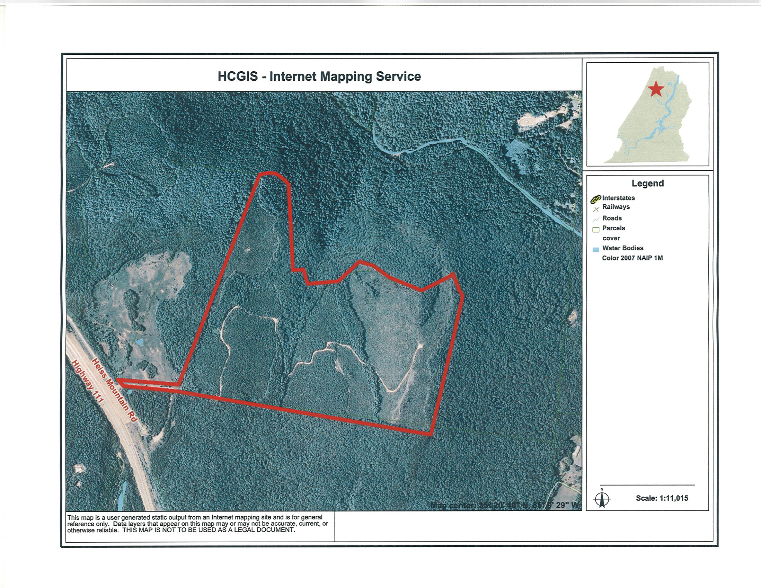Screen dimensions: 761x588
Task: Click the Map center coordinates text
Action: pos(505,505)
